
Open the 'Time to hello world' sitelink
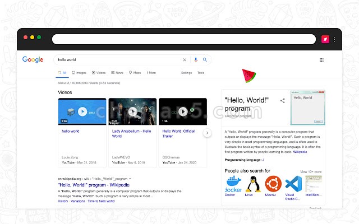coord(101,201)
